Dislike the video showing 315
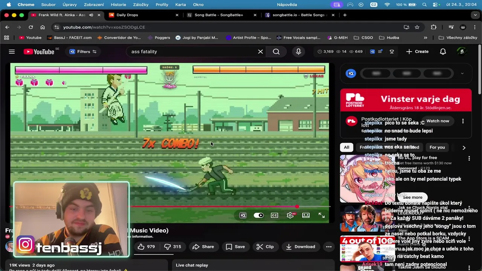482x271 pixels. (x=173, y=247)
